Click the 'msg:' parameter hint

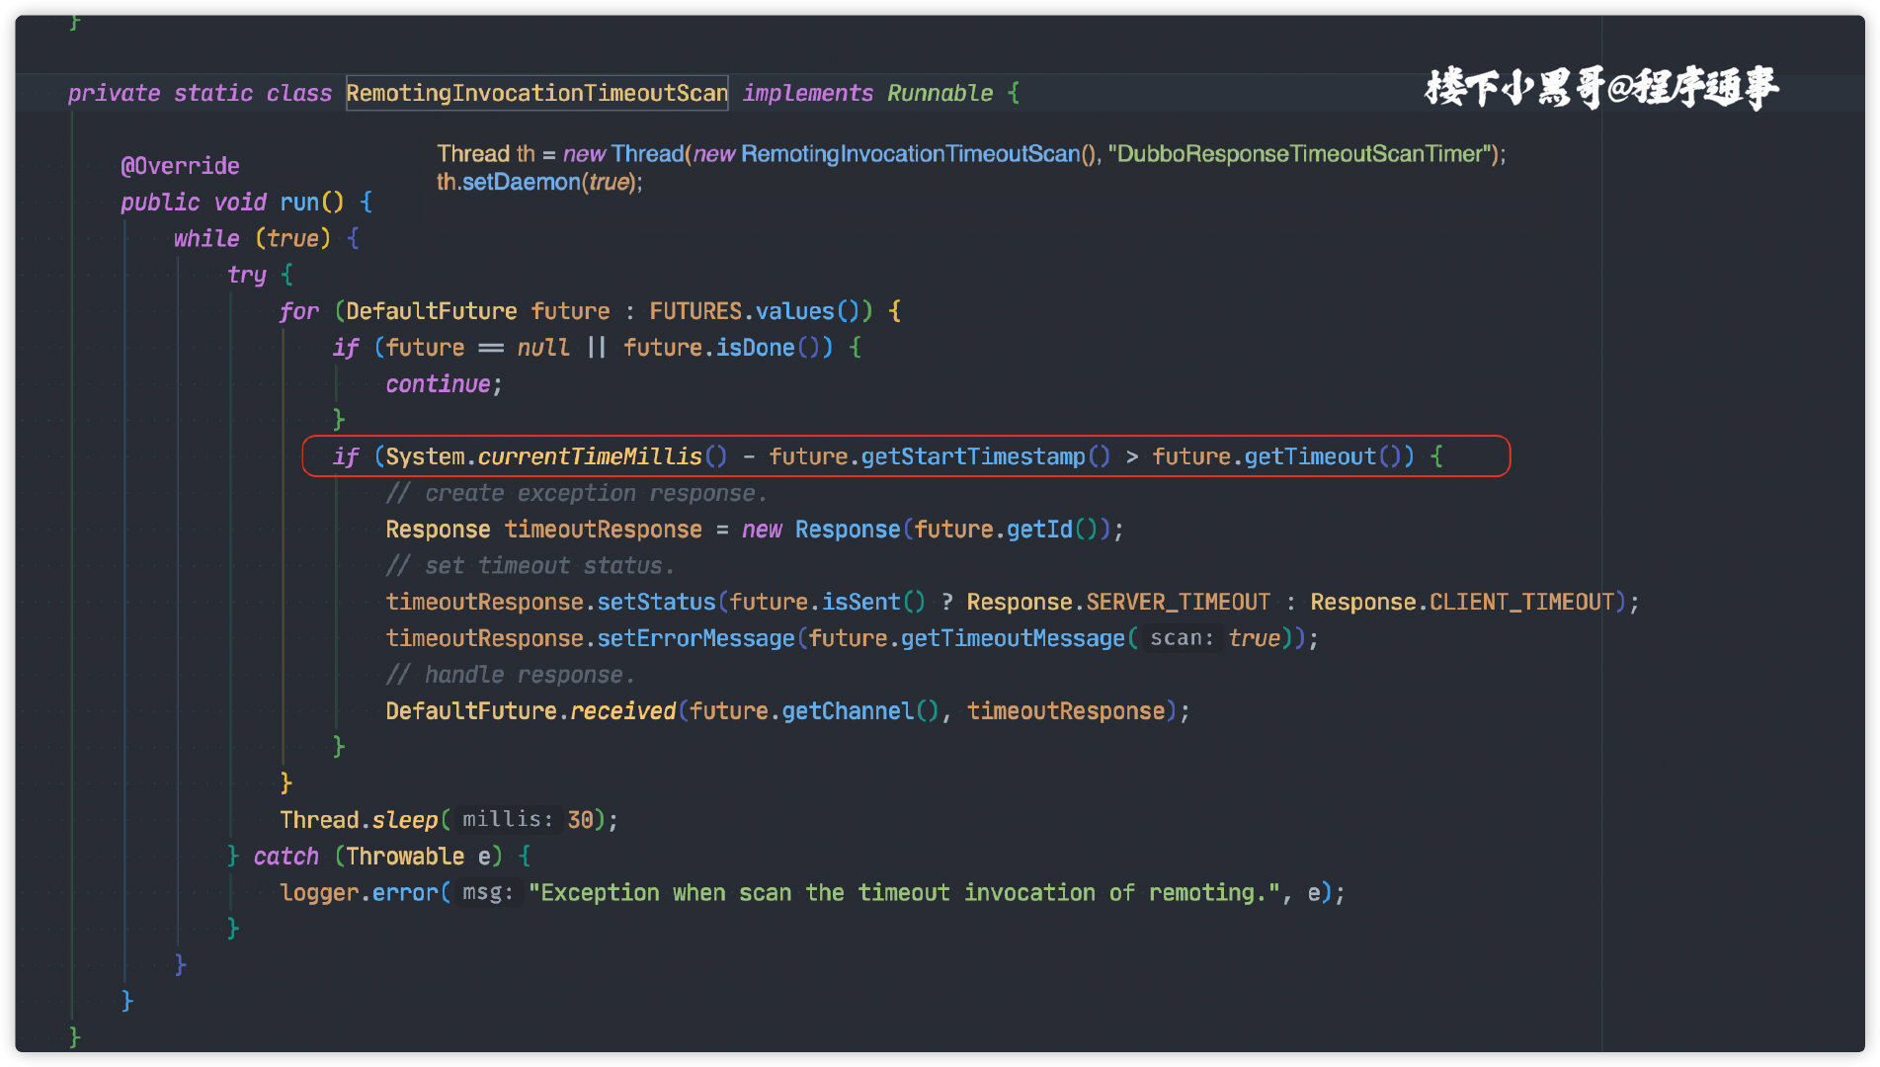coord(488,892)
